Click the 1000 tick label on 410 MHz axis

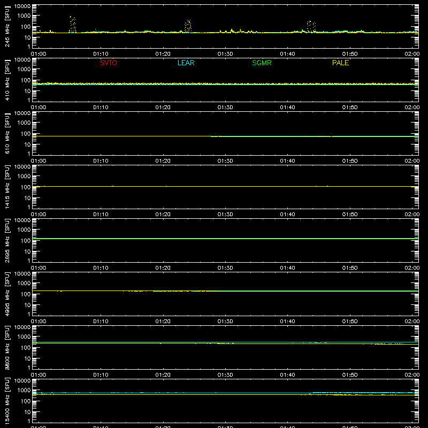click(24, 70)
